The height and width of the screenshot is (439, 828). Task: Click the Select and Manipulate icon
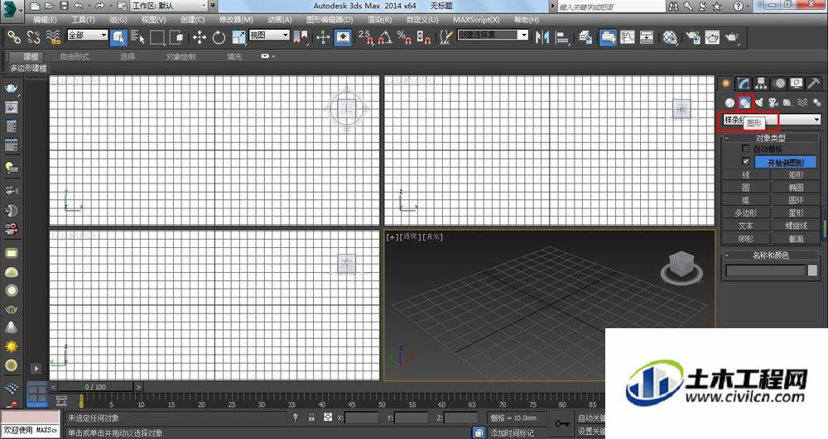pos(323,37)
